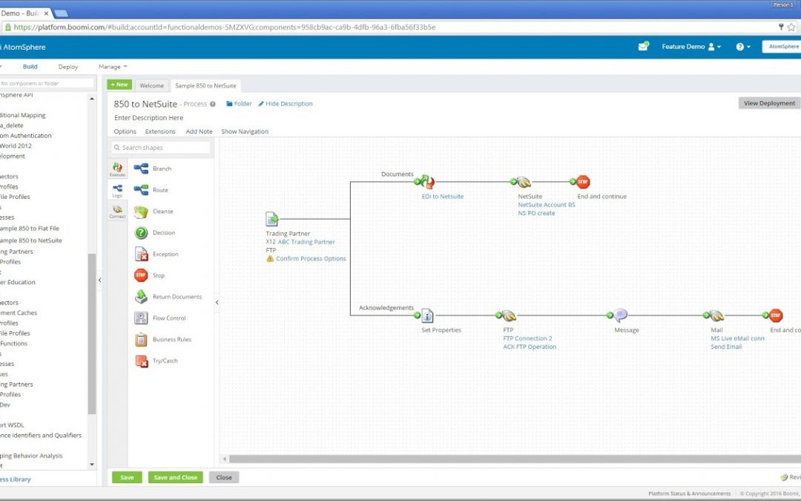The width and height of the screenshot is (801, 501).
Task: Switch to the Build menu
Action: point(30,67)
